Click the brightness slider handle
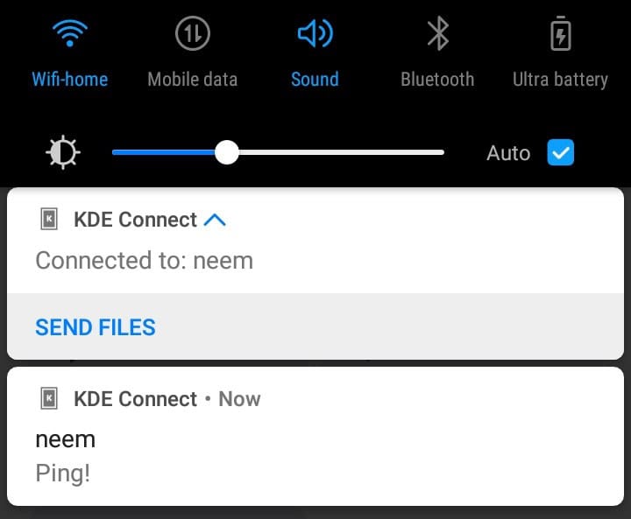This screenshot has height=519, width=631. point(227,152)
